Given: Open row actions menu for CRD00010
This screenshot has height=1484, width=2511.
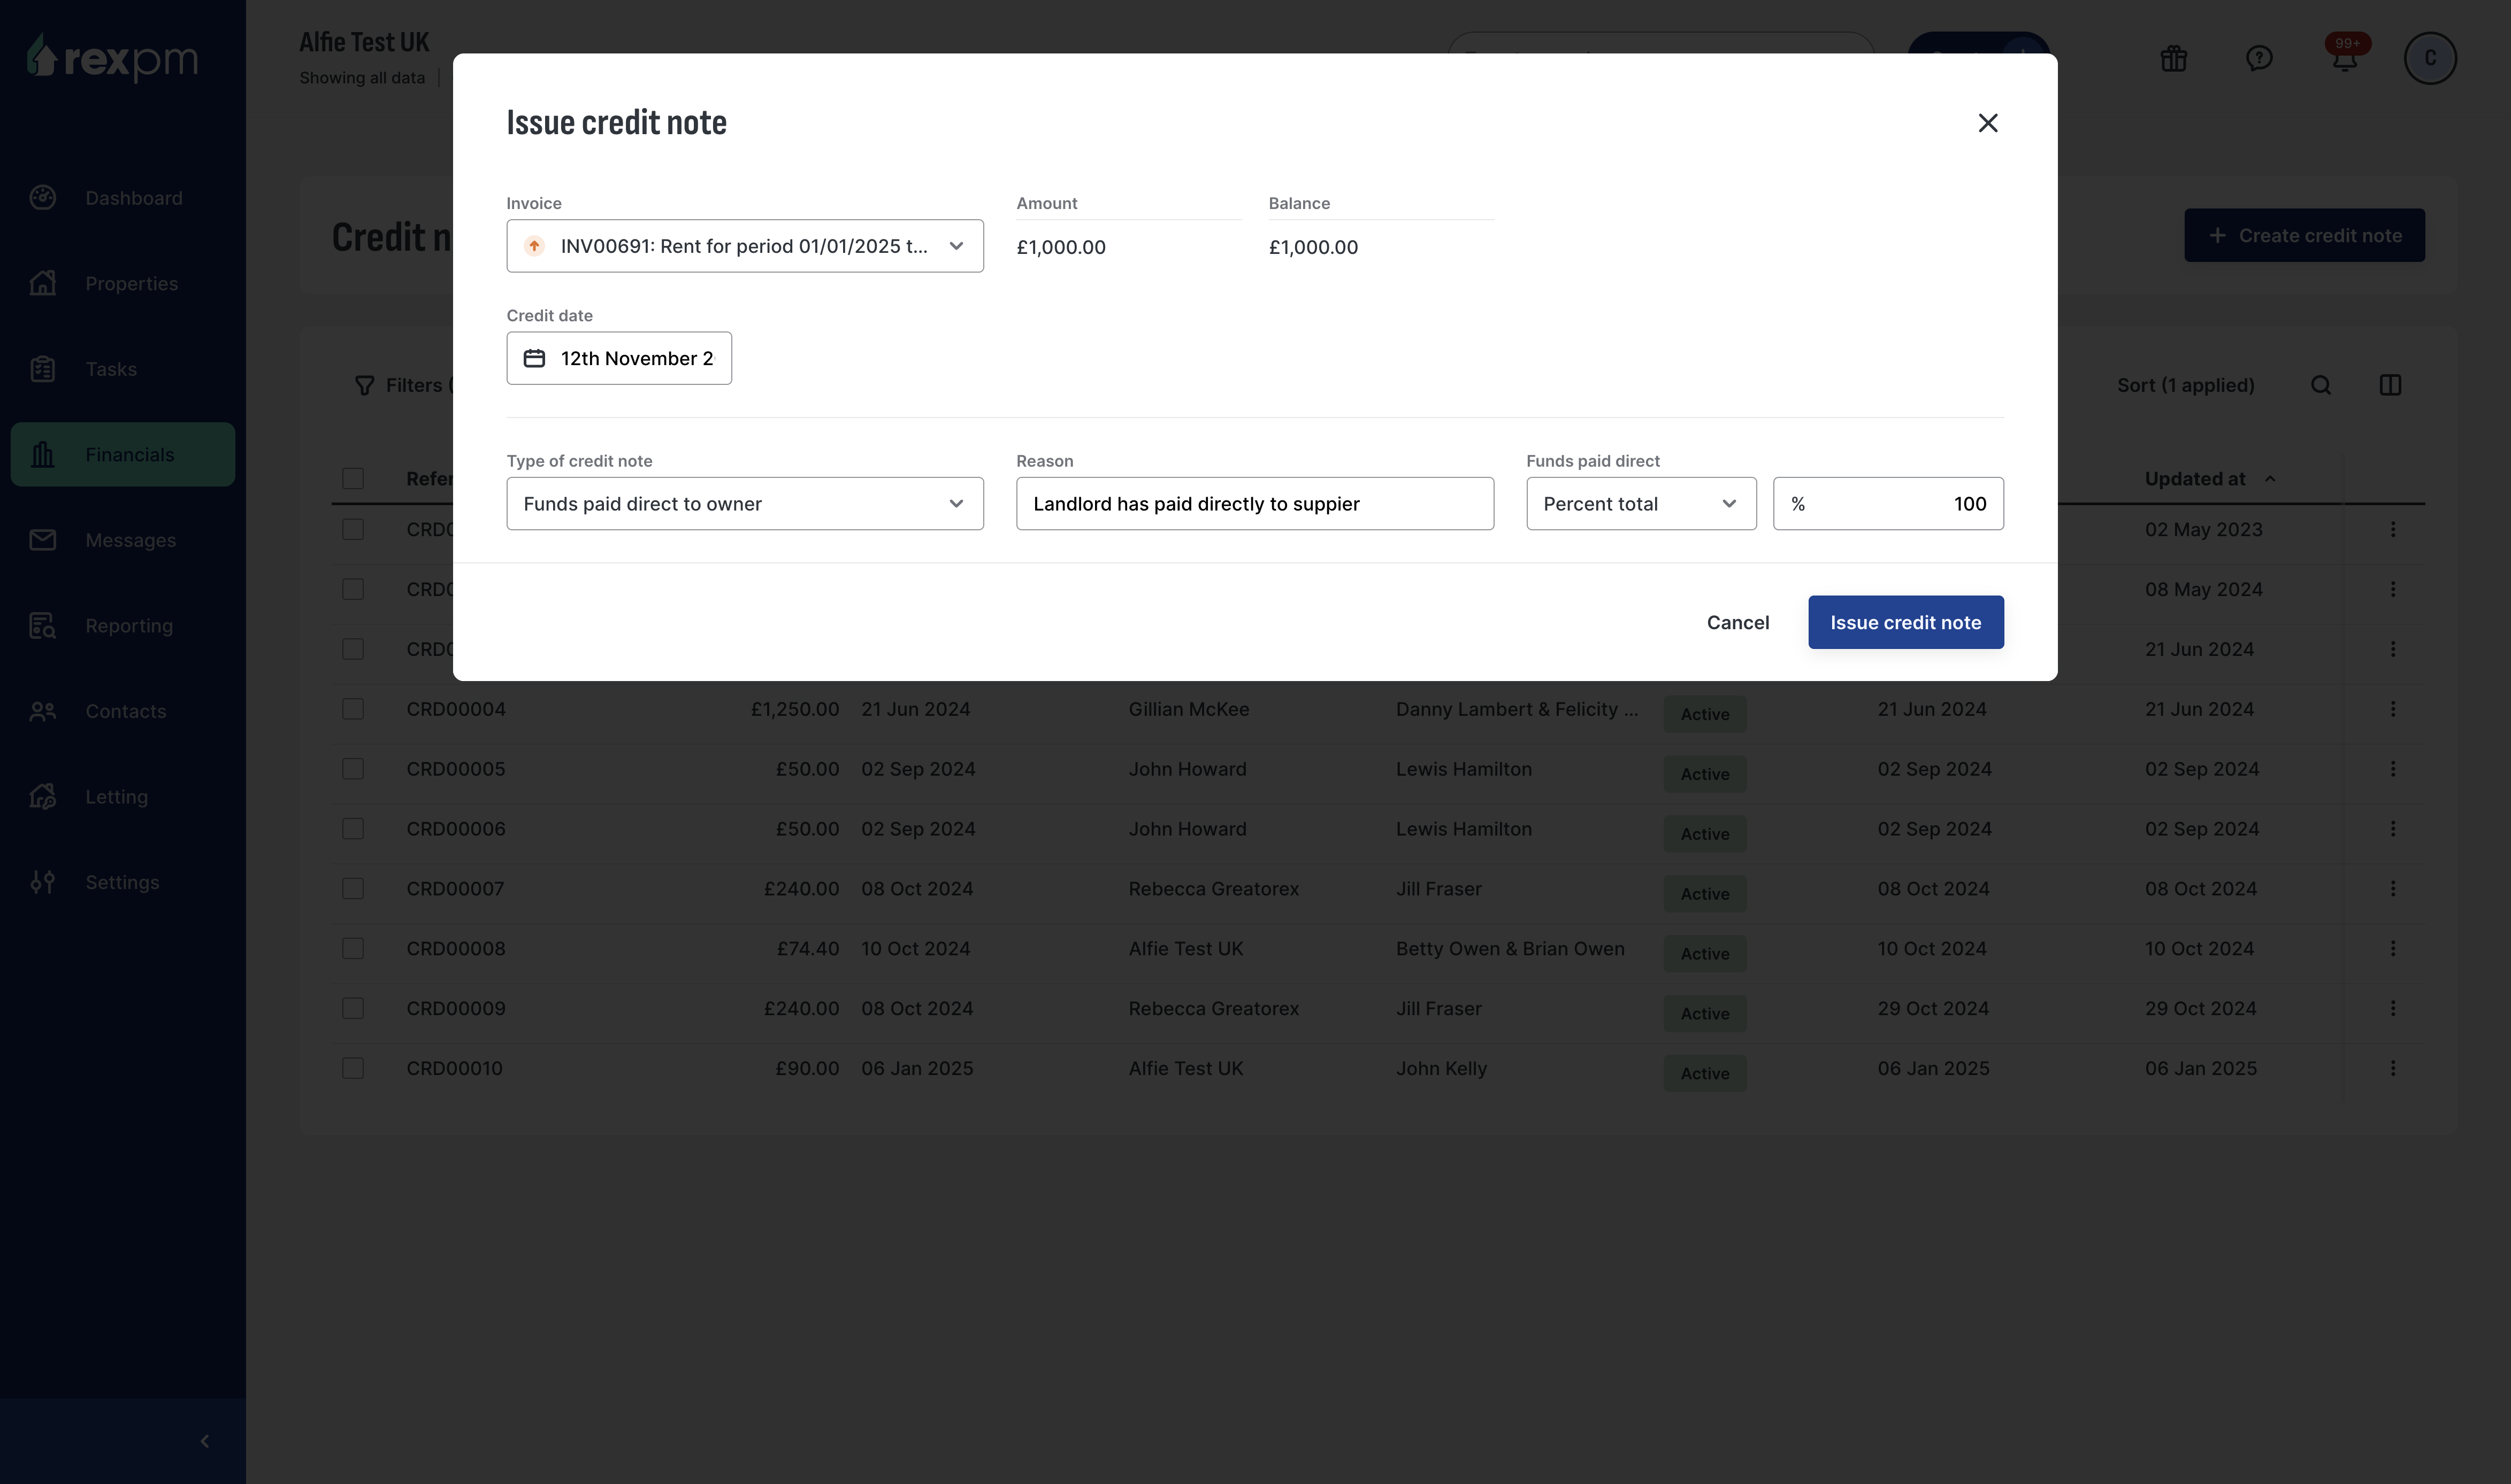Looking at the screenshot, I should pos(2392,1068).
